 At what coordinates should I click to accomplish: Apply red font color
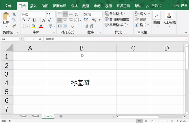coord(41,26)
